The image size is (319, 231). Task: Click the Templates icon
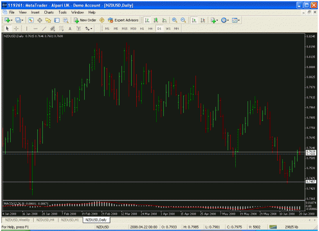click(235, 20)
